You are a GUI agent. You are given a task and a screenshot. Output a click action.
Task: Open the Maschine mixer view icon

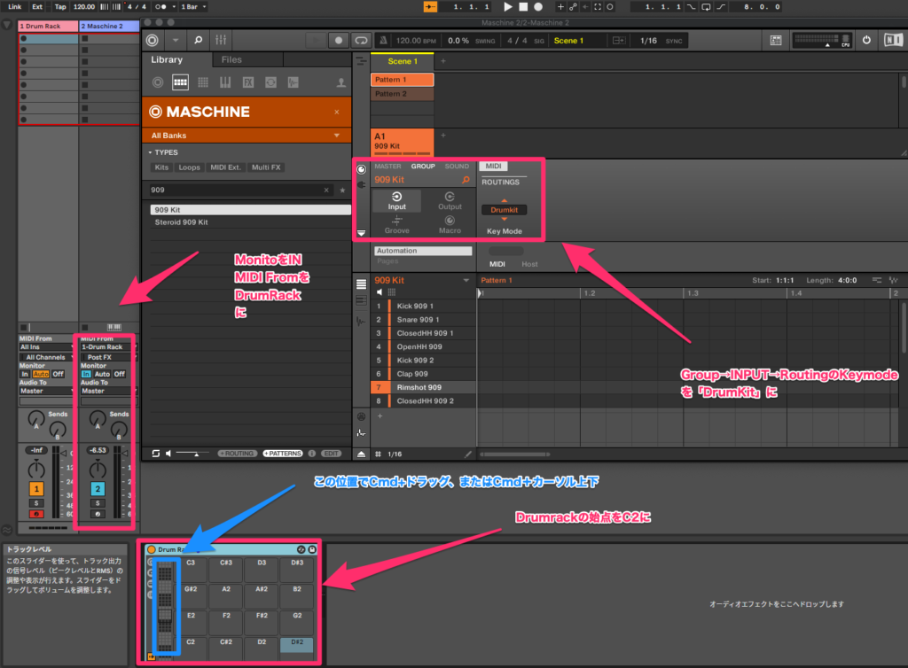pyautogui.click(x=221, y=41)
